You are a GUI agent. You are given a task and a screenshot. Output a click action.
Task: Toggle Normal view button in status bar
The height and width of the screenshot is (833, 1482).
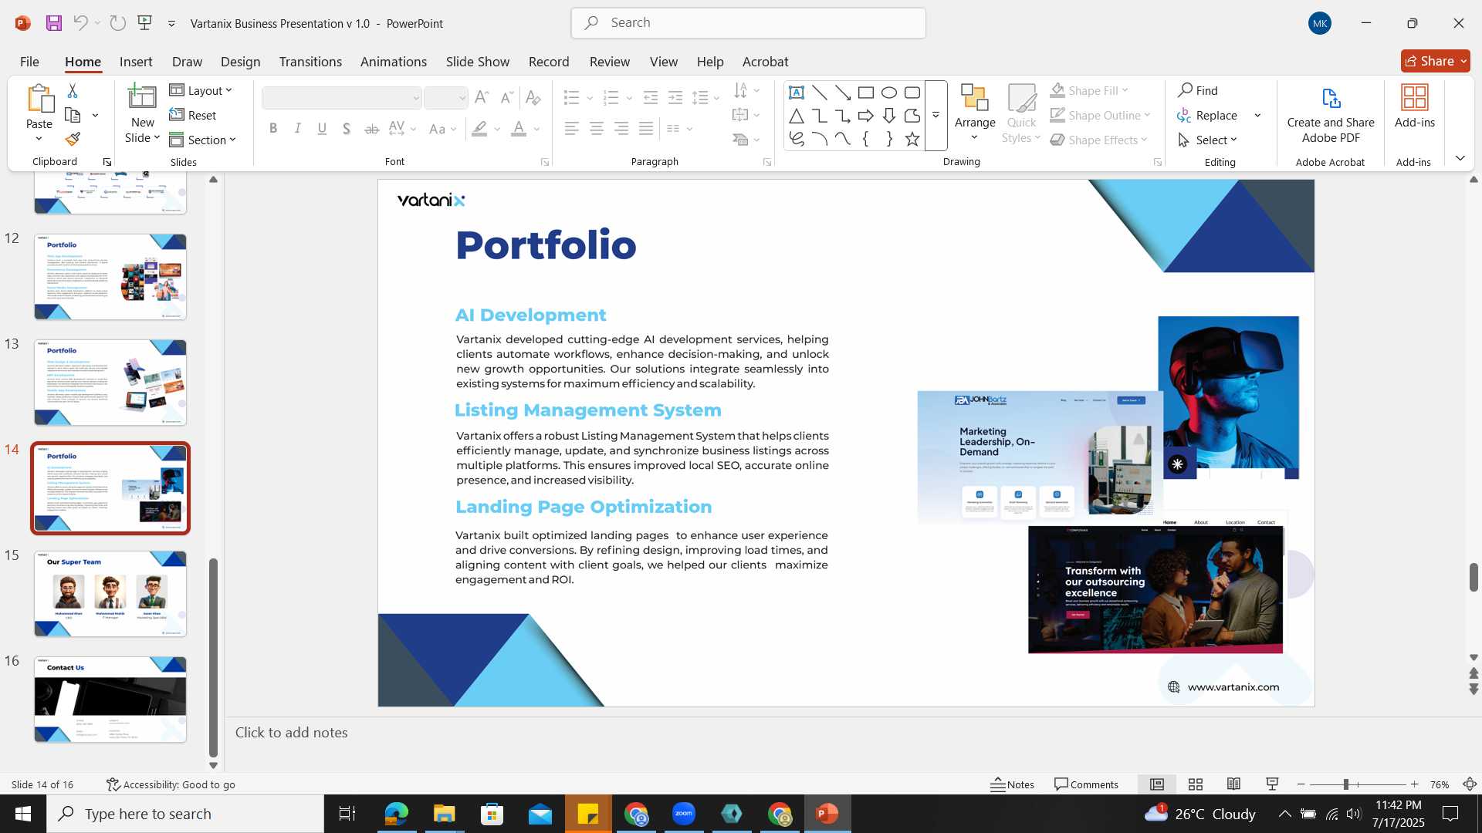click(1157, 784)
